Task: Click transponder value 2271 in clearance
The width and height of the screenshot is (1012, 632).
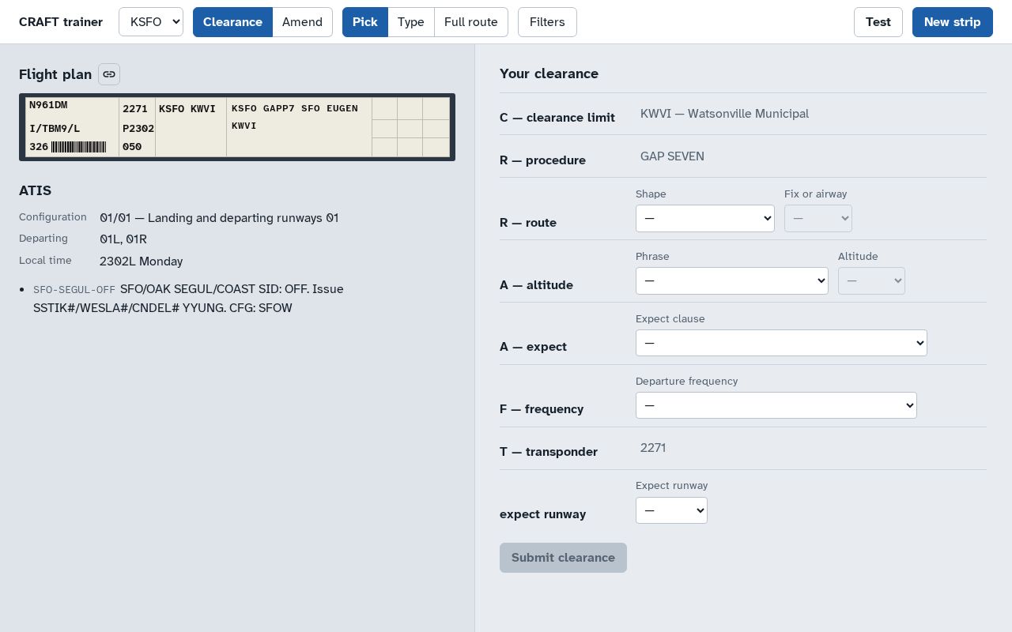Action: click(x=653, y=448)
